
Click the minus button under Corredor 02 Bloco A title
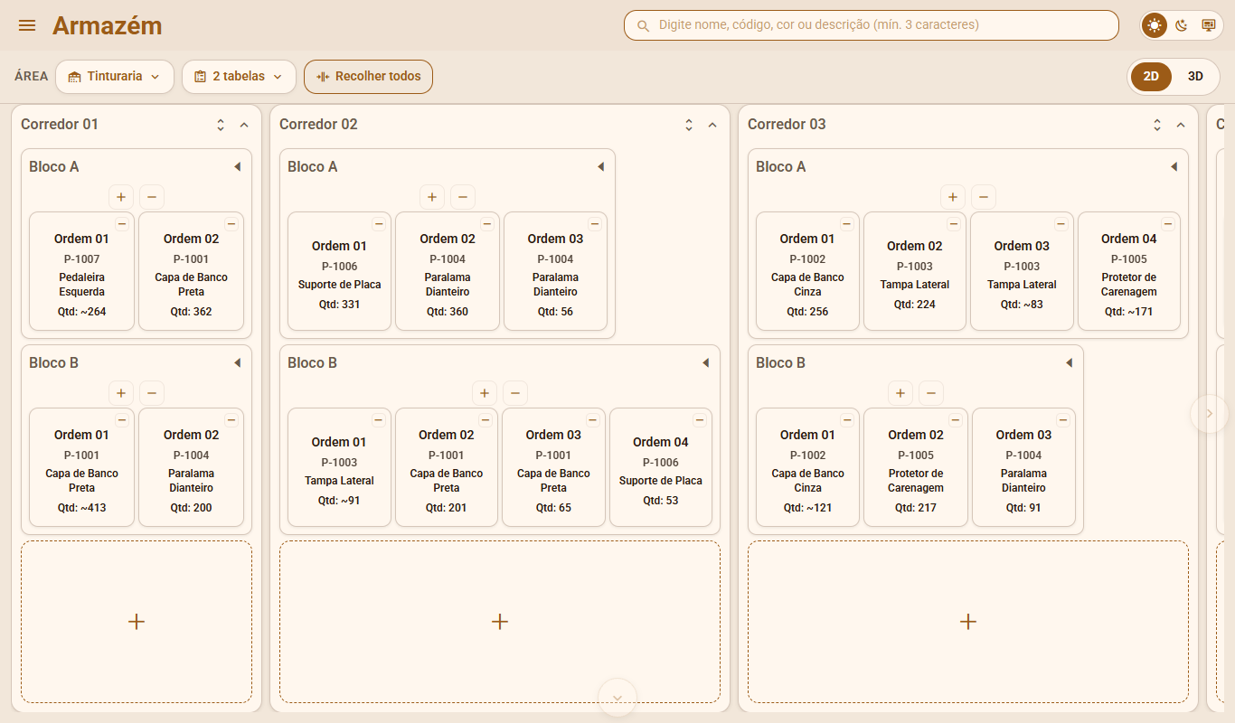tap(463, 196)
